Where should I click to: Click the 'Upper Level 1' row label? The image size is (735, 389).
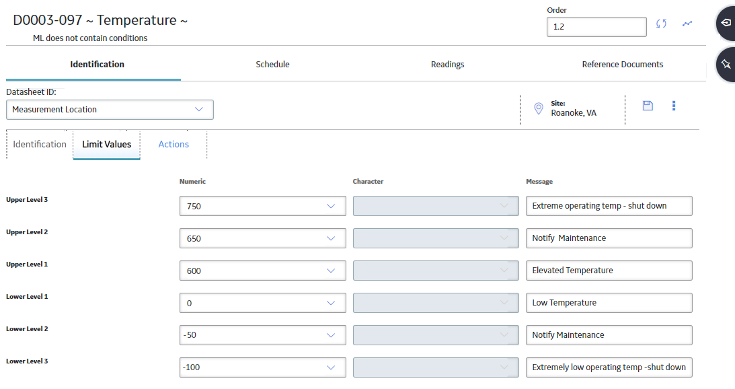[27, 264]
